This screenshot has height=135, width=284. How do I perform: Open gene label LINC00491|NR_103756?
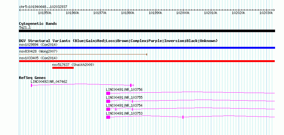[124, 90]
